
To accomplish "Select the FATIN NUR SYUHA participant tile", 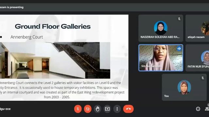I will (197, 58).
